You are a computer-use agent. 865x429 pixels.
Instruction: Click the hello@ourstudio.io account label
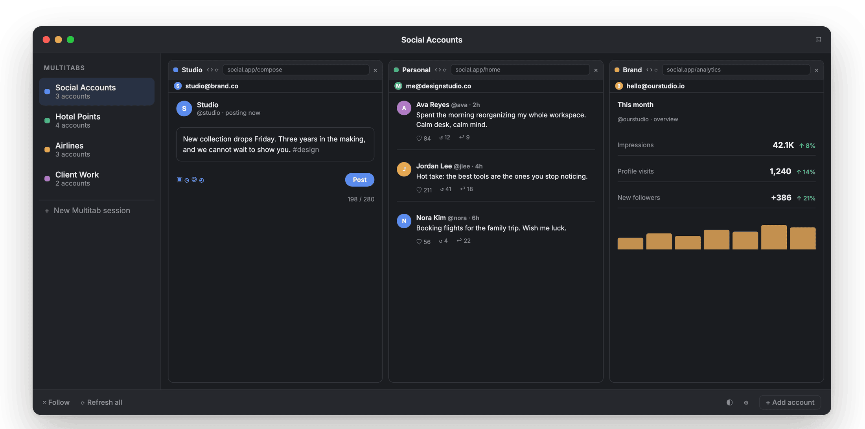tap(655, 86)
